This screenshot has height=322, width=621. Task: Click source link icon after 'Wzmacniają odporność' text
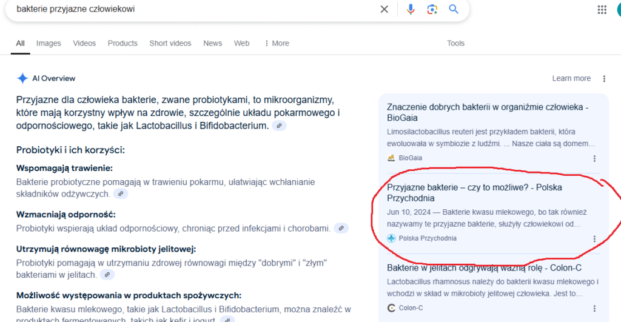pos(342,229)
